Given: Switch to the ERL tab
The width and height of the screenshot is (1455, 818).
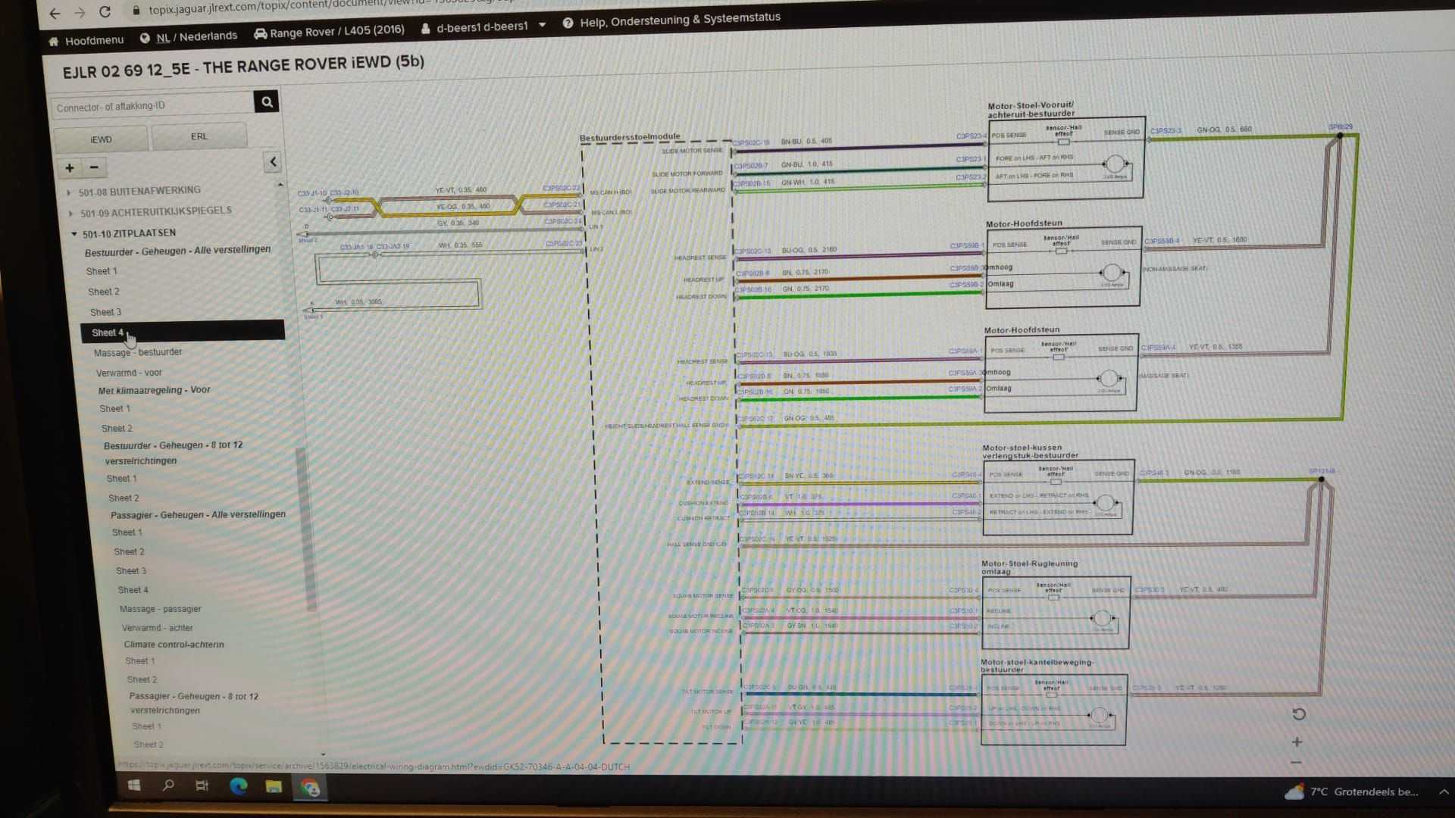Looking at the screenshot, I should click(x=199, y=136).
